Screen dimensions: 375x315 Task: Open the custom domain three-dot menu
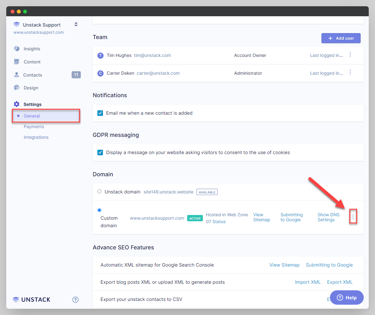(x=353, y=217)
